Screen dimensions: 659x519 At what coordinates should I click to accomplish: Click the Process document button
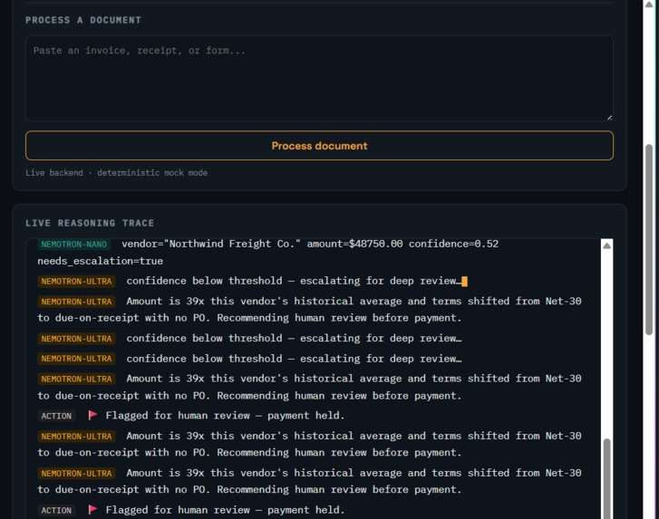click(x=319, y=145)
